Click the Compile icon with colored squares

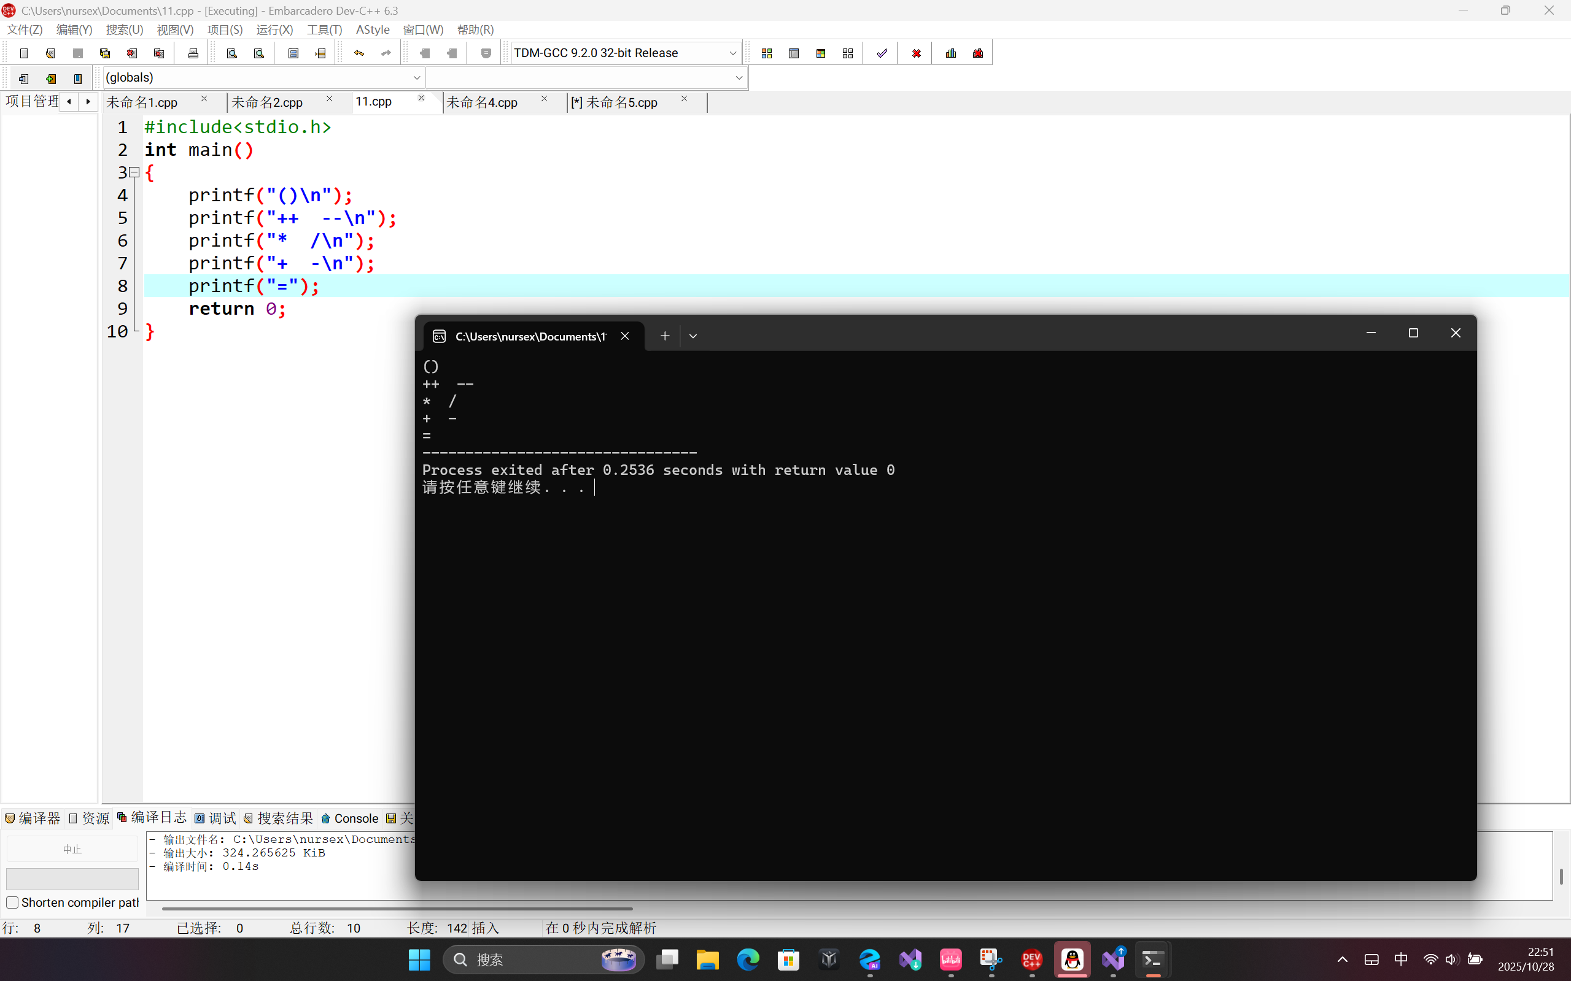pyautogui.click(x=767, y=53)
